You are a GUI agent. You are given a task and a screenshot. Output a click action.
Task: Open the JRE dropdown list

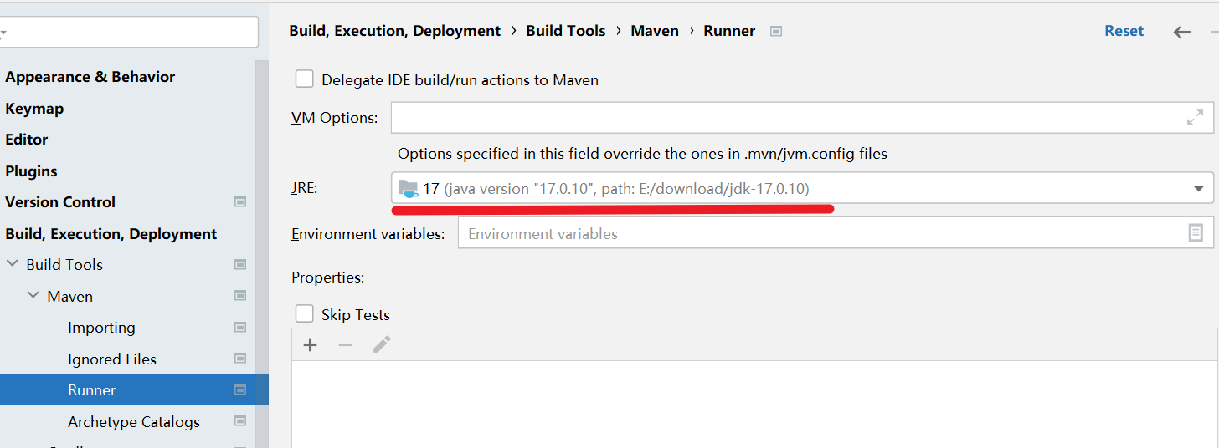coord(1198,189)
